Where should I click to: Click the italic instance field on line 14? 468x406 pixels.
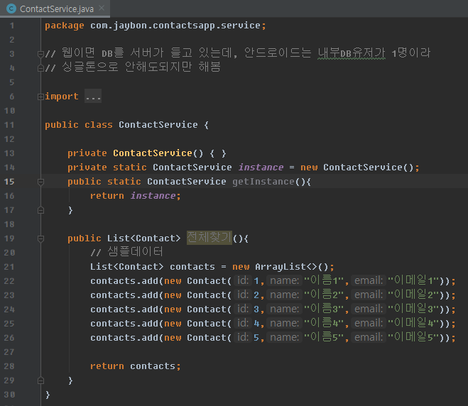[261, 168]
